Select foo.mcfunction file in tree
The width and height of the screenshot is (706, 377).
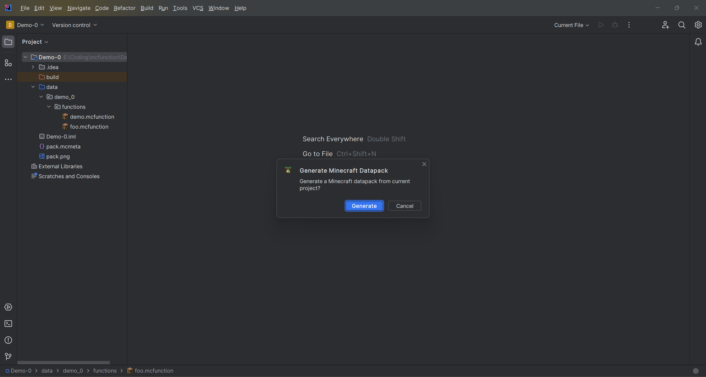tap(89, 126)
